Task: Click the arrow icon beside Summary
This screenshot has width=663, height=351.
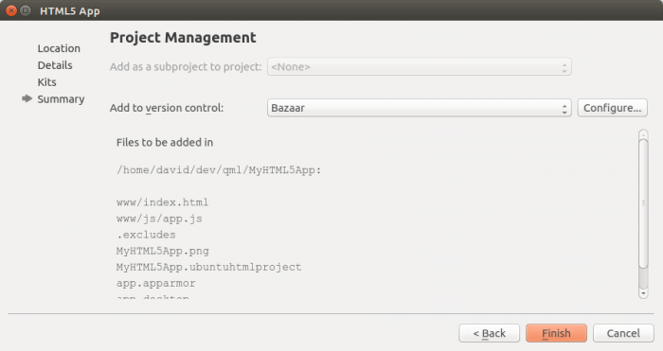Action: 27,98
